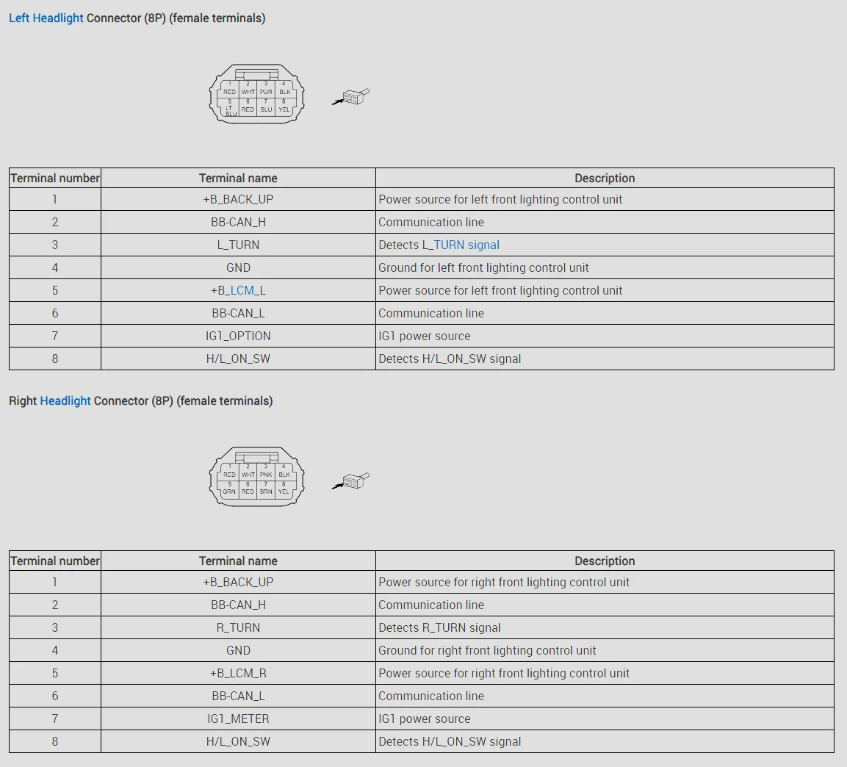Click GND in the Right Headlight table
Viewport: 847px width, 767px height.
(238, 650)
